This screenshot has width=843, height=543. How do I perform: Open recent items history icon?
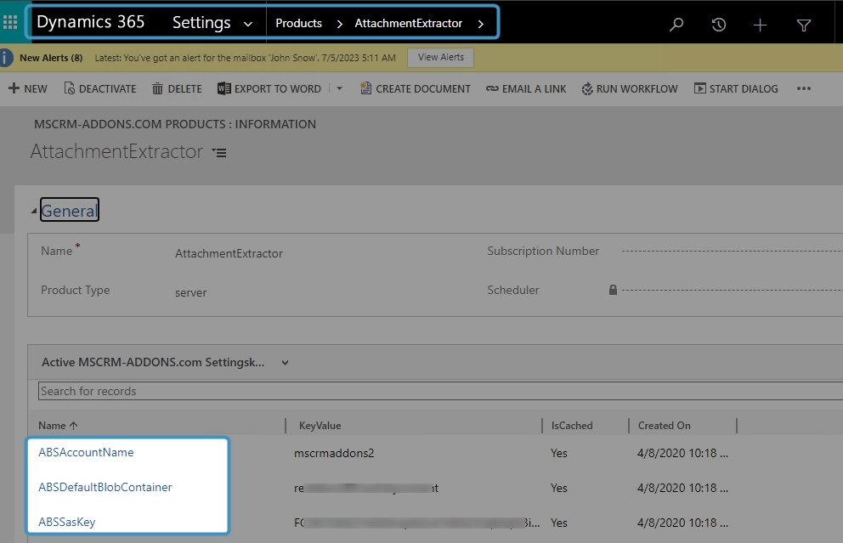coord(718,24)
